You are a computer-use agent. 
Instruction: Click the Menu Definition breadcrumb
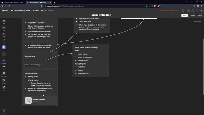(x=47, y=11)
